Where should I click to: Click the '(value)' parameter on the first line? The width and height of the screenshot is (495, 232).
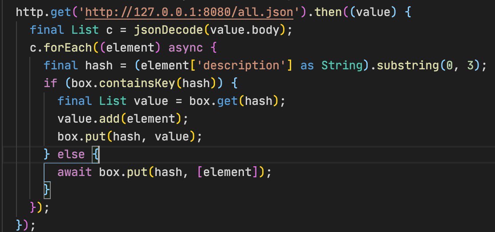click(x=373, y=12)
